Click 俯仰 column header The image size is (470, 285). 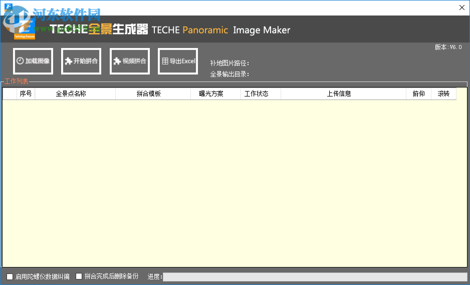pos(419,93)
